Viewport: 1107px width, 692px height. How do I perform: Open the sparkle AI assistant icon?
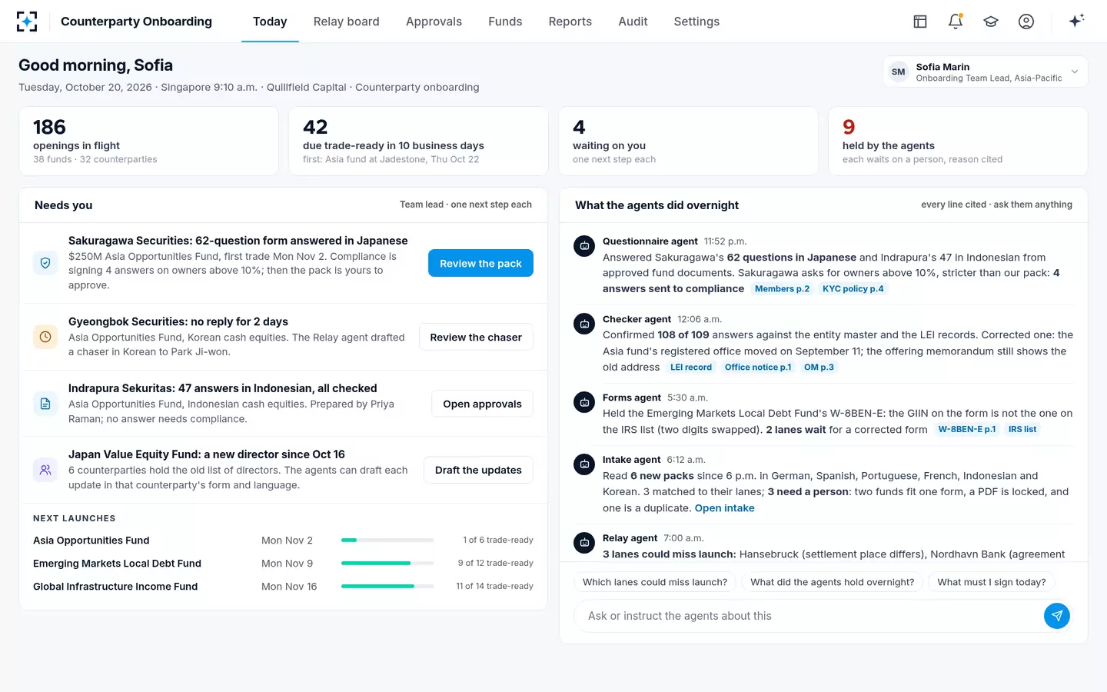(x=1076, y=21)
